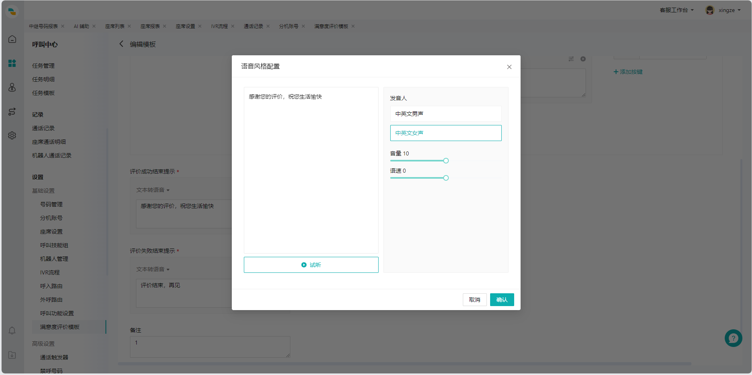Open 号码管理 in sidebar
752x375 pixels.
[51, 204]
